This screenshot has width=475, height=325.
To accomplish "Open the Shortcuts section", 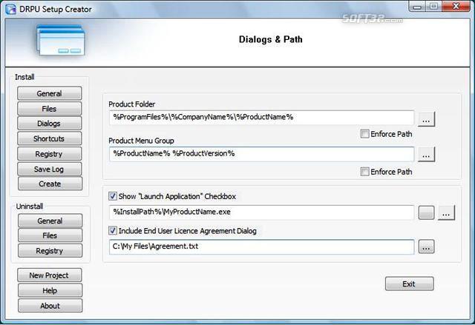I will (50, 138).
